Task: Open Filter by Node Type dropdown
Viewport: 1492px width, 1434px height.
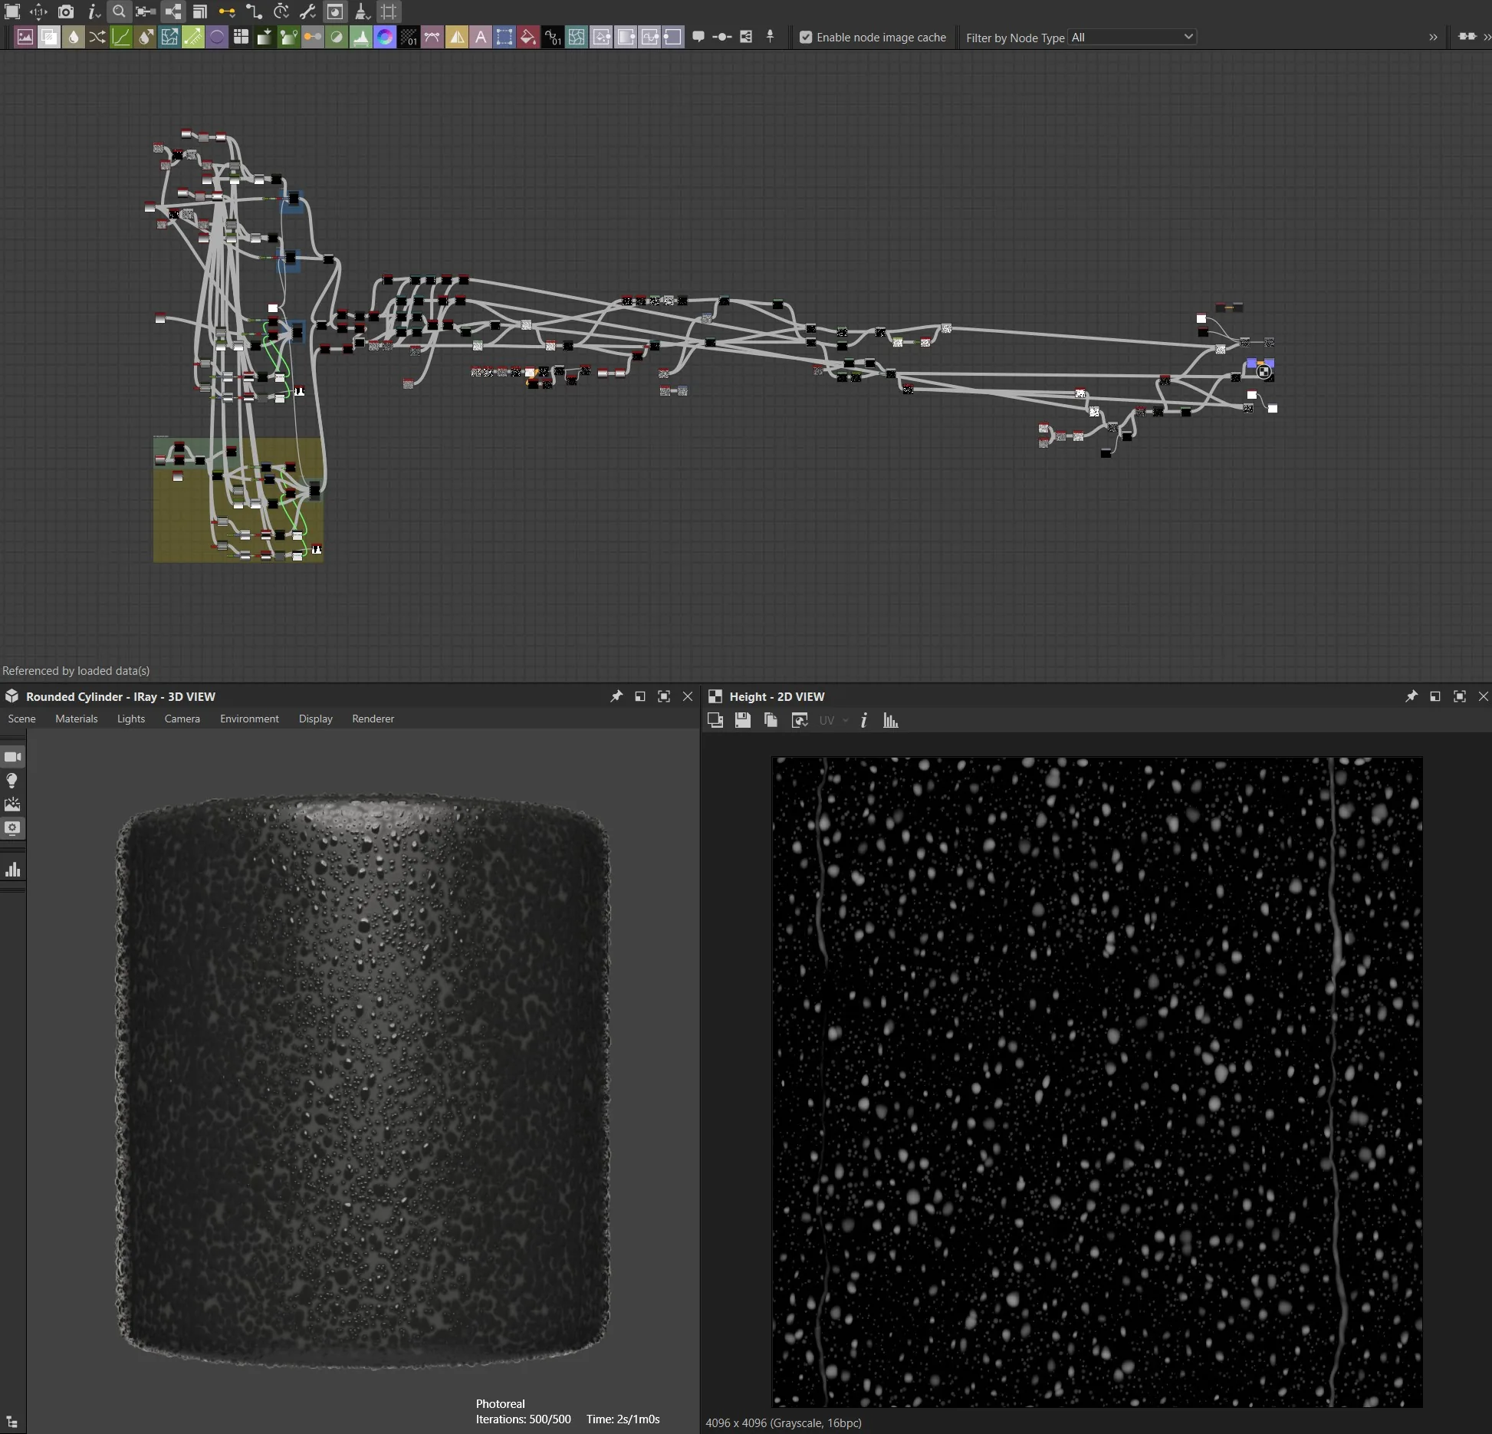Action: [x=1132, y=37]
